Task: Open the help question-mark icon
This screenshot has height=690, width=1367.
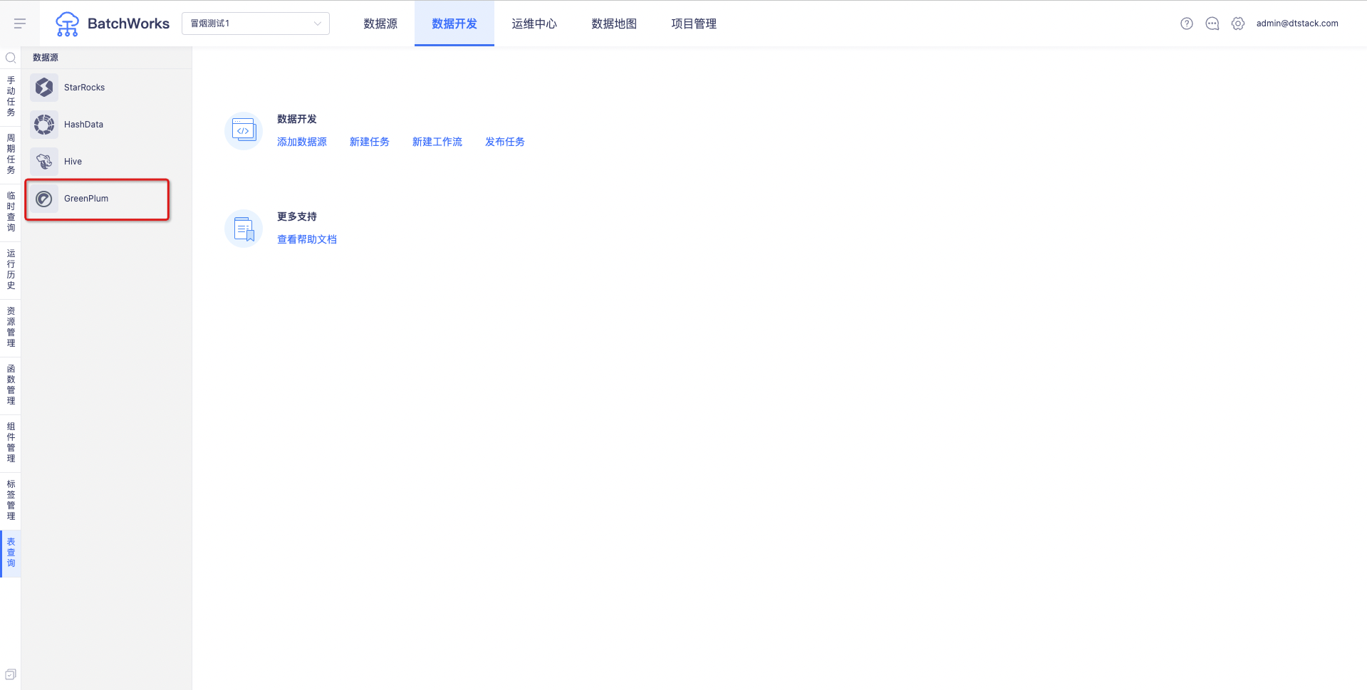Action: 1187,23
